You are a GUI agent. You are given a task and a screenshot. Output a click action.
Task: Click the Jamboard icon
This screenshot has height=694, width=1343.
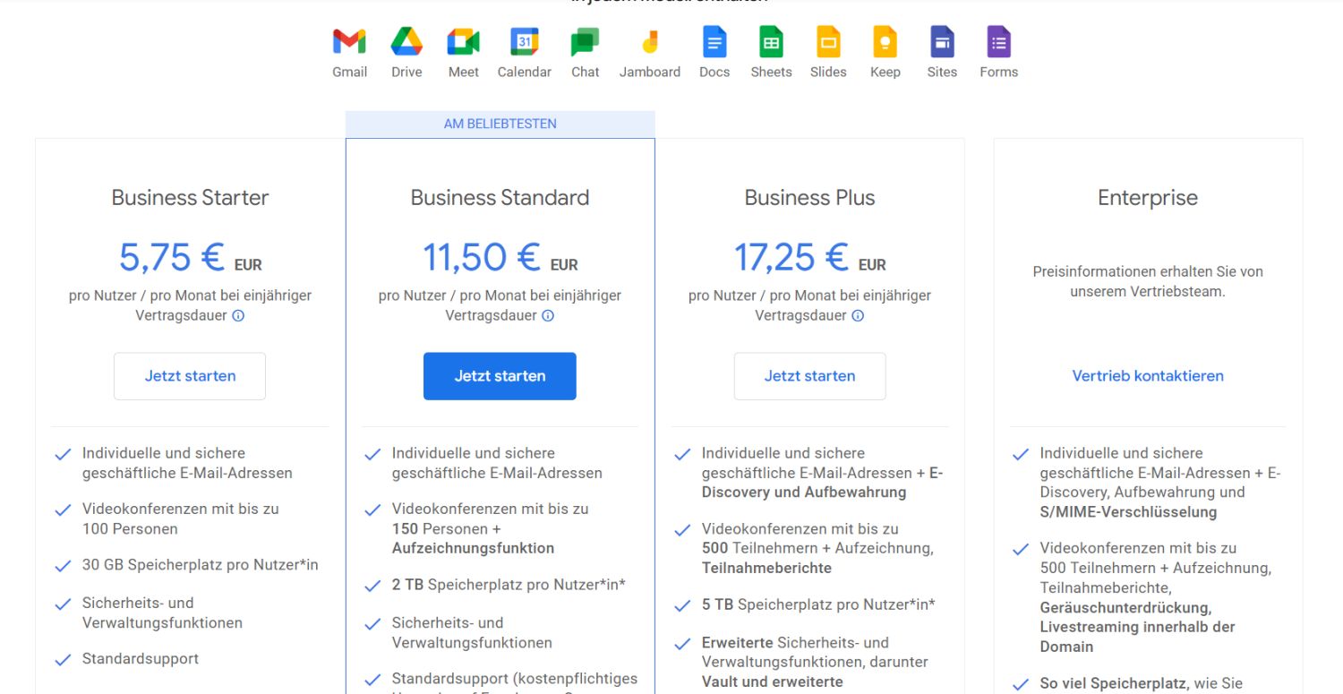650,42
